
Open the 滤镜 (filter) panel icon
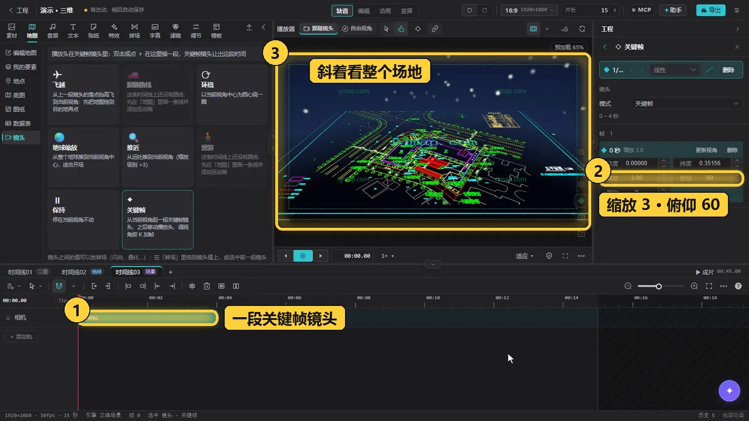tap(176, 31)
